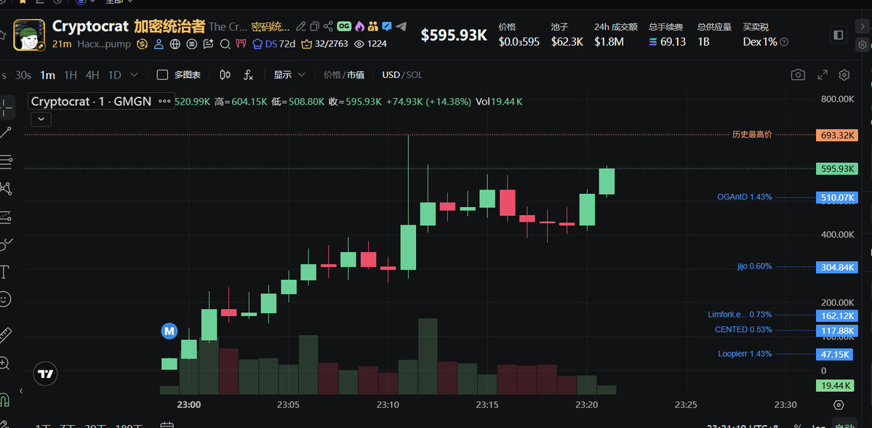Select the forecasting and position tool
Screen dimensions: 872x428
pos(6,217)
